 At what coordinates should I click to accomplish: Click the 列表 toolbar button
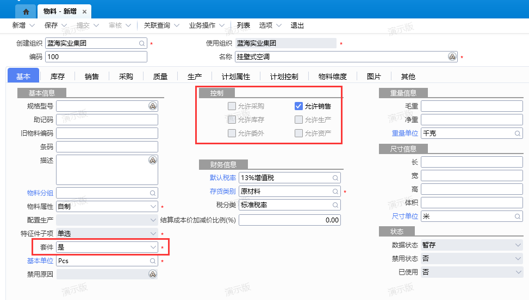tap(243, 25)
